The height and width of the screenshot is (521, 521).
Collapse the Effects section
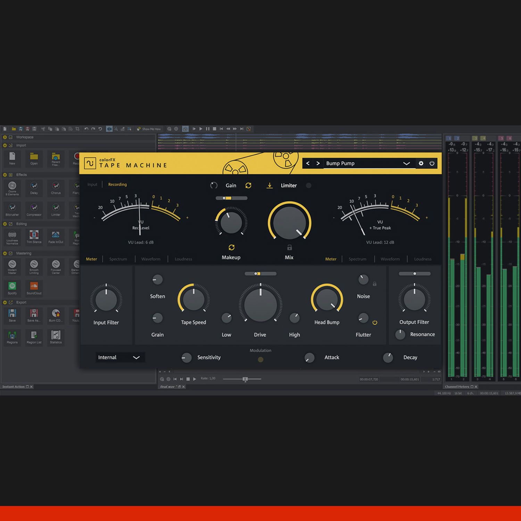click(5, 175)
